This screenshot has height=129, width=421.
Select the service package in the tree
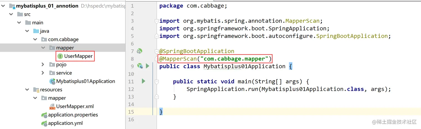click(64, 73)
